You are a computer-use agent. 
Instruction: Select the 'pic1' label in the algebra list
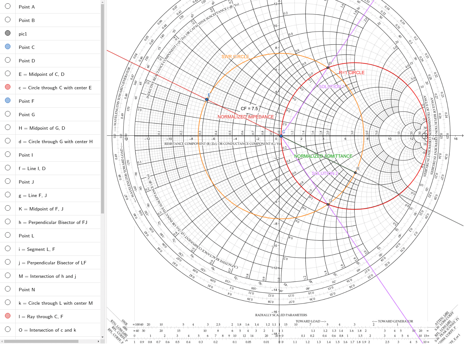click(x=23, y=34)
